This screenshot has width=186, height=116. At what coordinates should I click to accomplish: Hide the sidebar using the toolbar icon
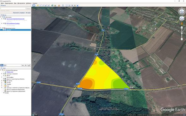(x=34, y=5)
